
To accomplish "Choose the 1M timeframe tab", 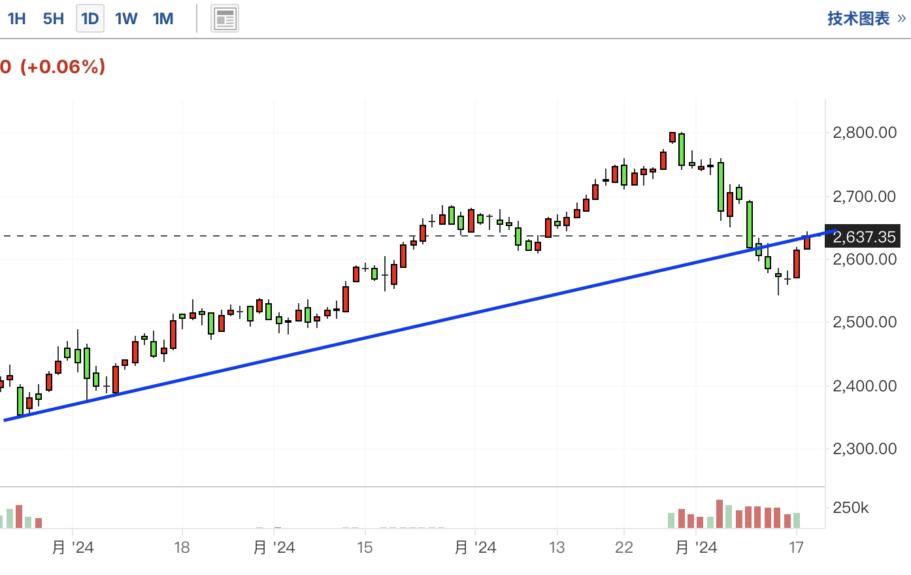I will 163,18.
